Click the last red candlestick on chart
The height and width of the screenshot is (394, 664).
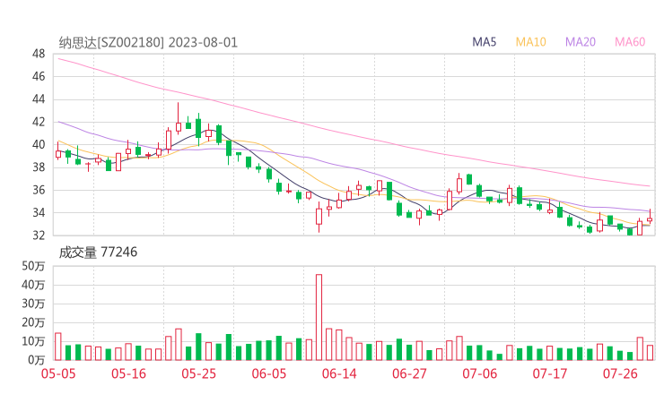click(650, 217)
